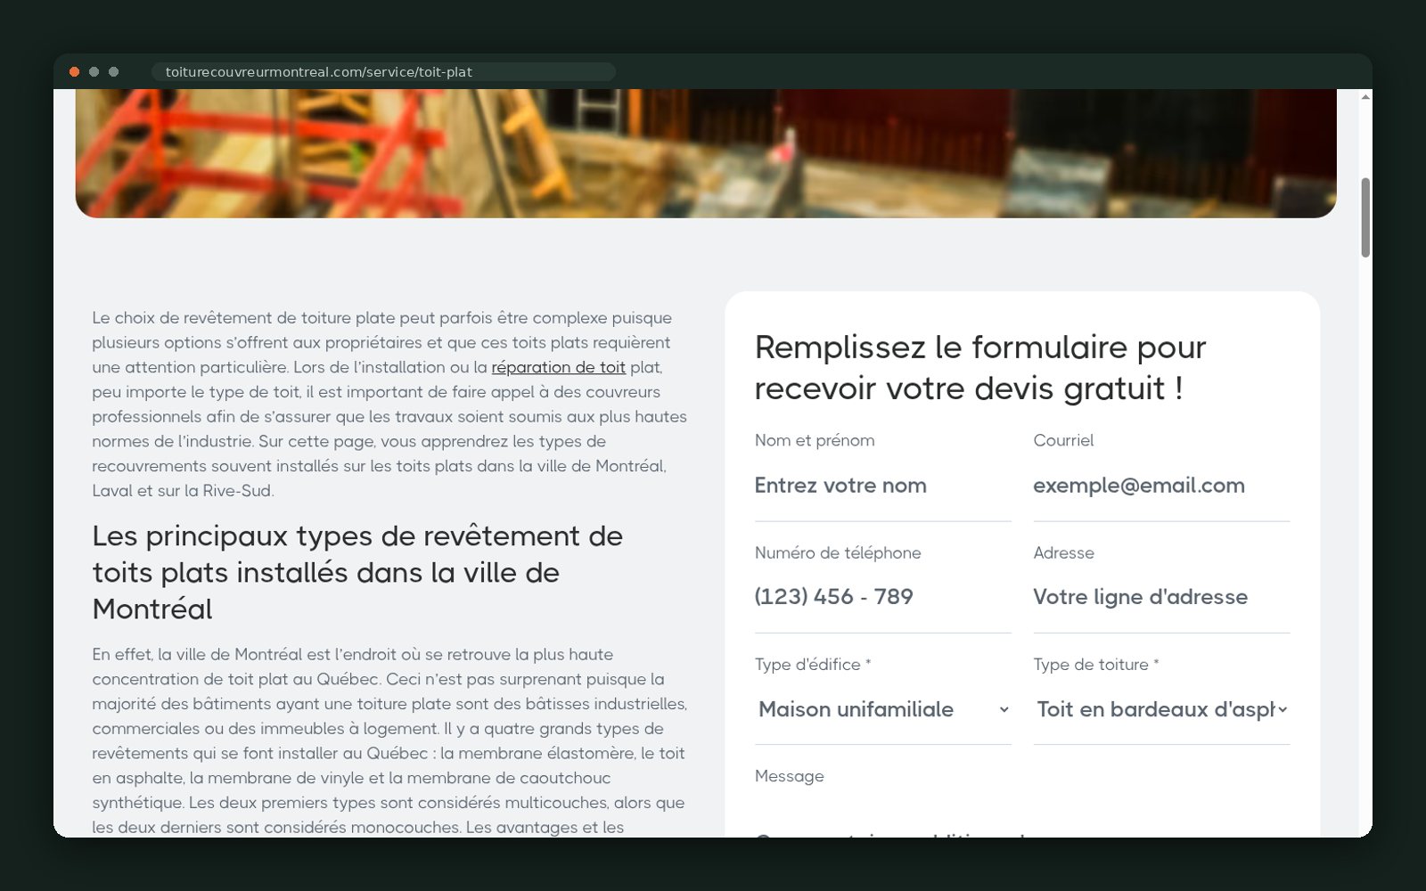Click the construction site banner image

coord(706,153)
